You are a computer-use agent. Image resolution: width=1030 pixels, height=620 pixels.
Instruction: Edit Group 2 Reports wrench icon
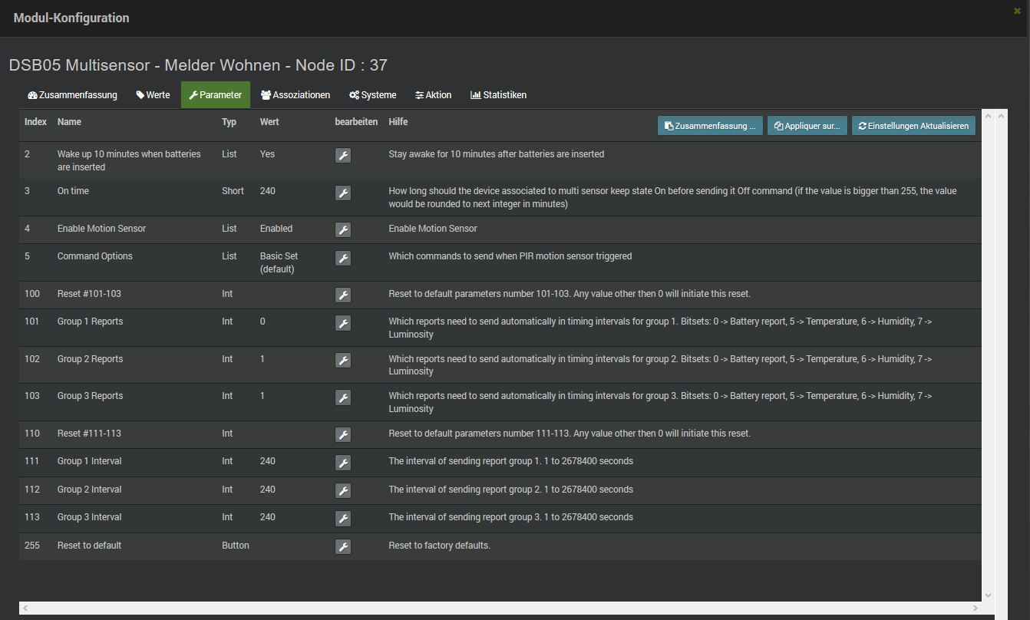coord(343,361)
